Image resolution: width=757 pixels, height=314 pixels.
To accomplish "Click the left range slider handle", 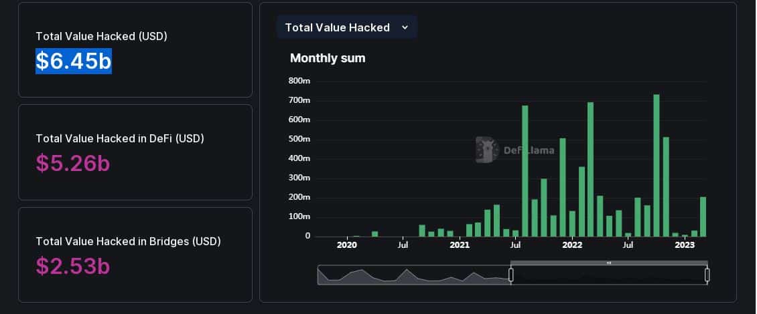I will [510, 275].
